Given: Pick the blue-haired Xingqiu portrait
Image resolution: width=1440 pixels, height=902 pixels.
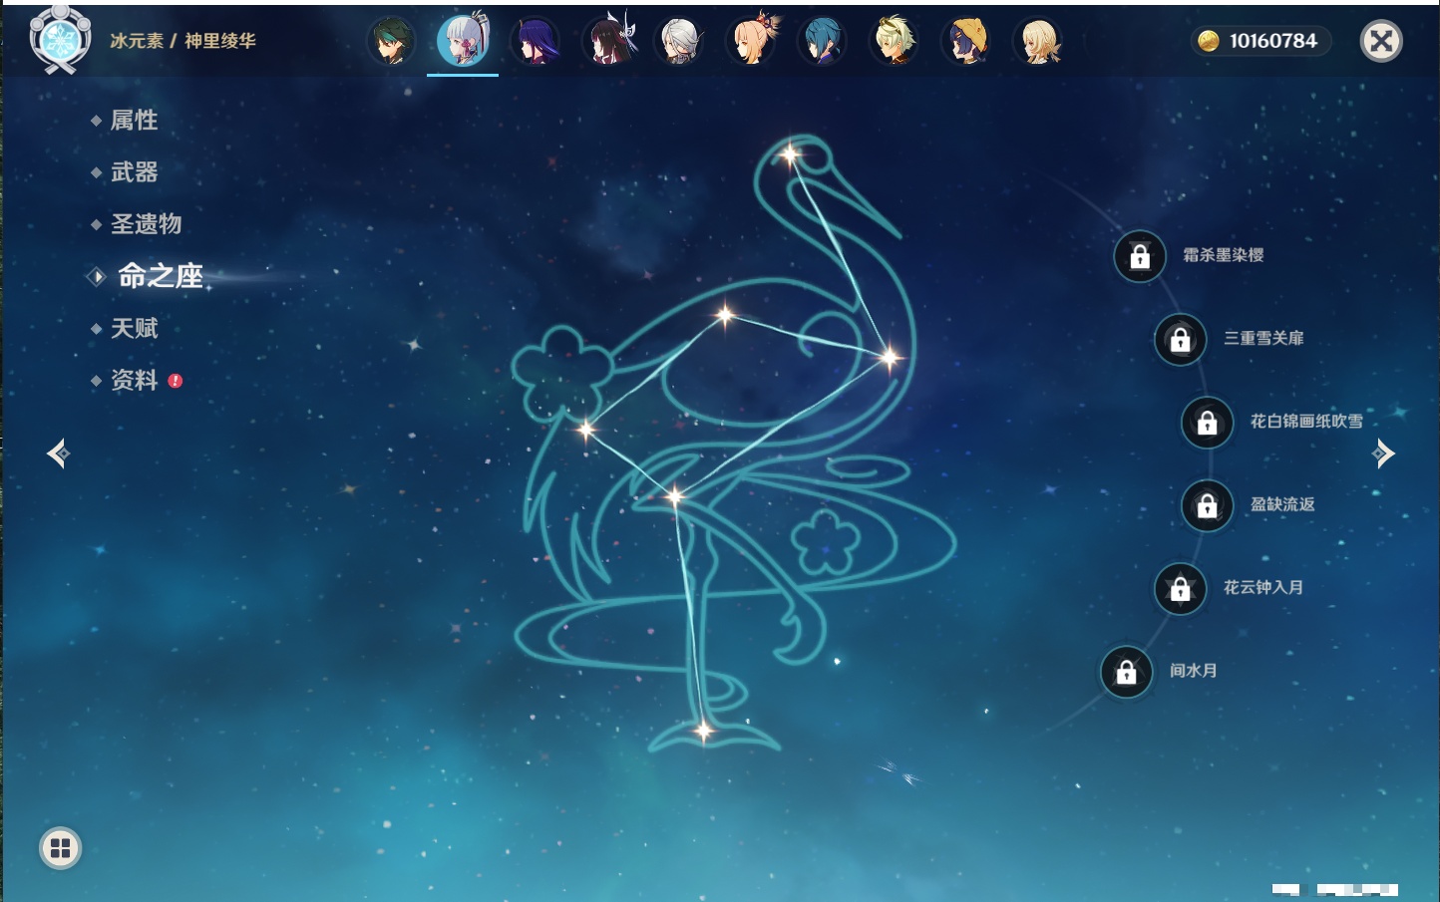Looking at the screenshot, I should (x=822, y=42).
